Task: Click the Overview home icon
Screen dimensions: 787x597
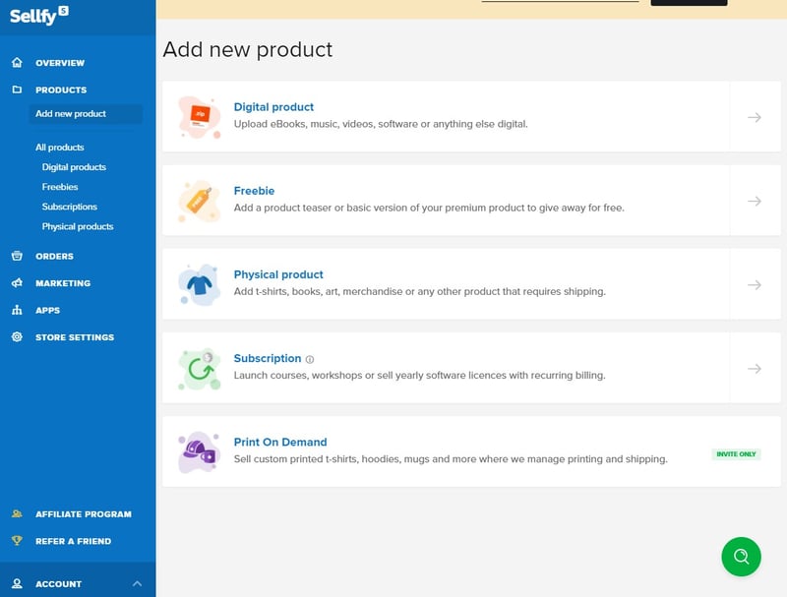Action: 17,63
